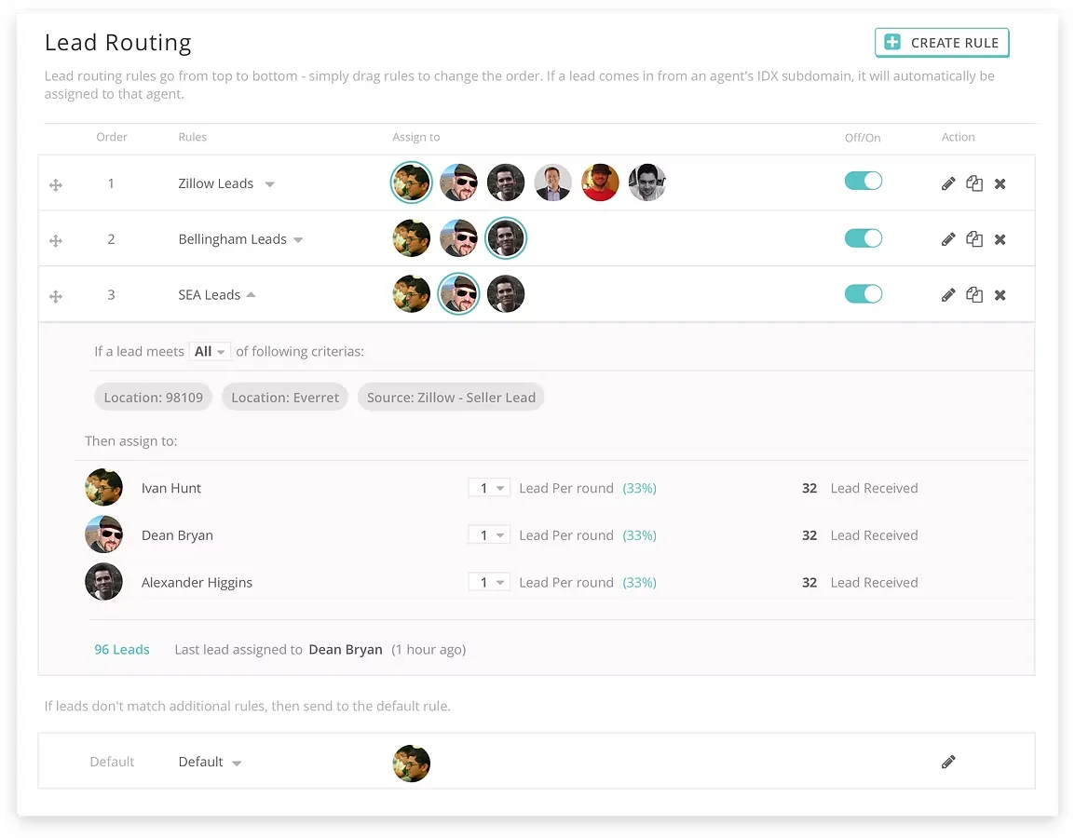This screenshot has width=1075, height=838.
Task: Click the Zillow Leads rule name
Action: tap(216, 183)
